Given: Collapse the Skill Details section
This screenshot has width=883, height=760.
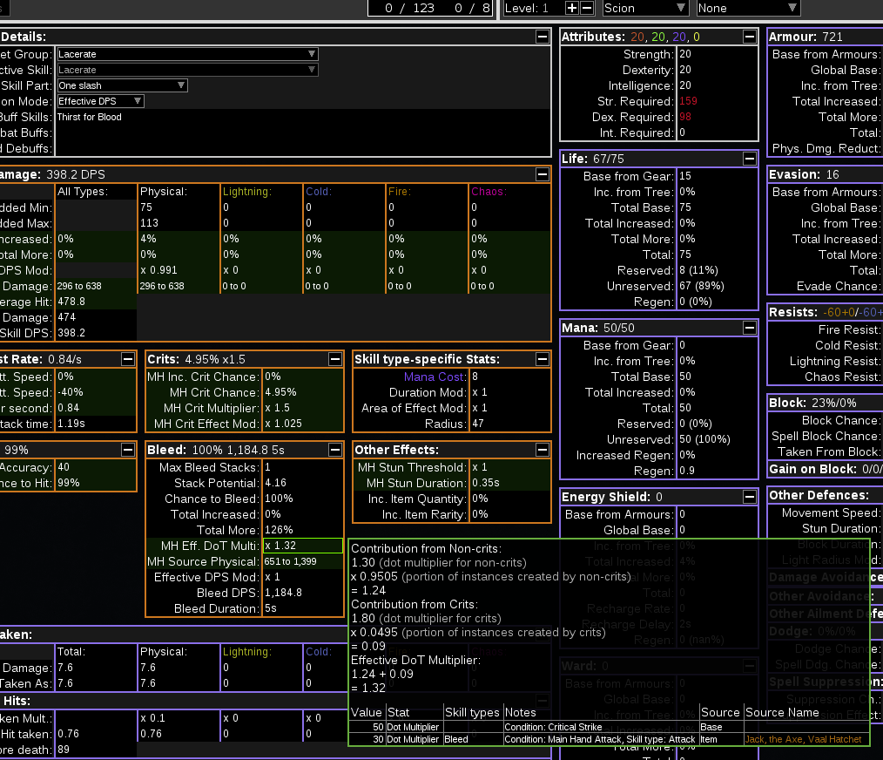Looking at the screenshot, I should tap(543, 37).
